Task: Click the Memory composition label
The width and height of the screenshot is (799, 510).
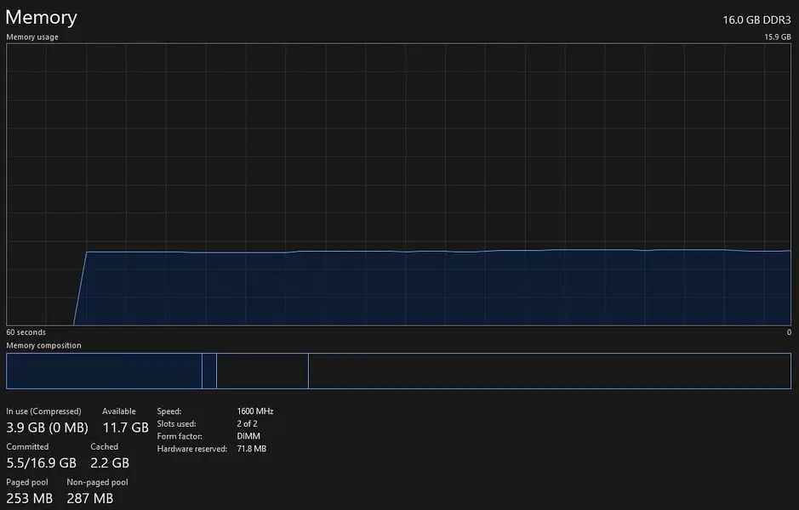Action: 44,346
